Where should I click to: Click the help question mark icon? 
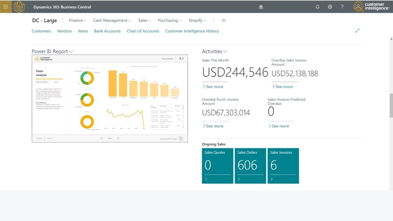342,7
